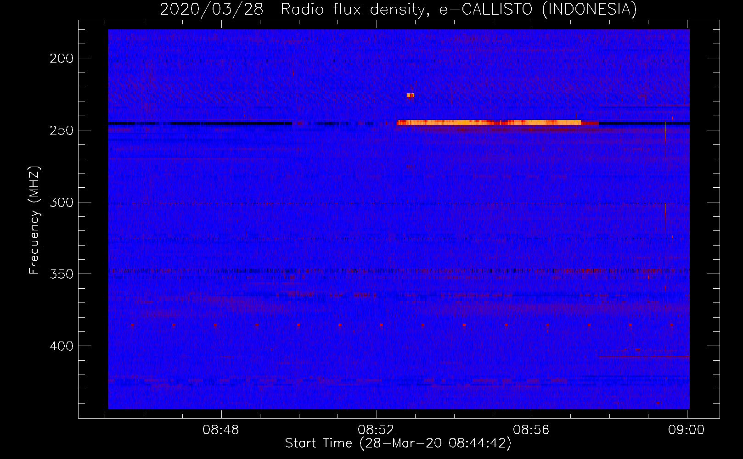Viewport: 743px width, 459px height.
Task: Click the '08:56' time tick label
Action: tap(531, 430)
